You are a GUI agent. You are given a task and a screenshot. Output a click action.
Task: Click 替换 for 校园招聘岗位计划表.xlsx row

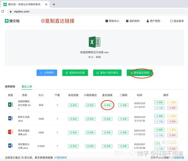click(172, 102)
